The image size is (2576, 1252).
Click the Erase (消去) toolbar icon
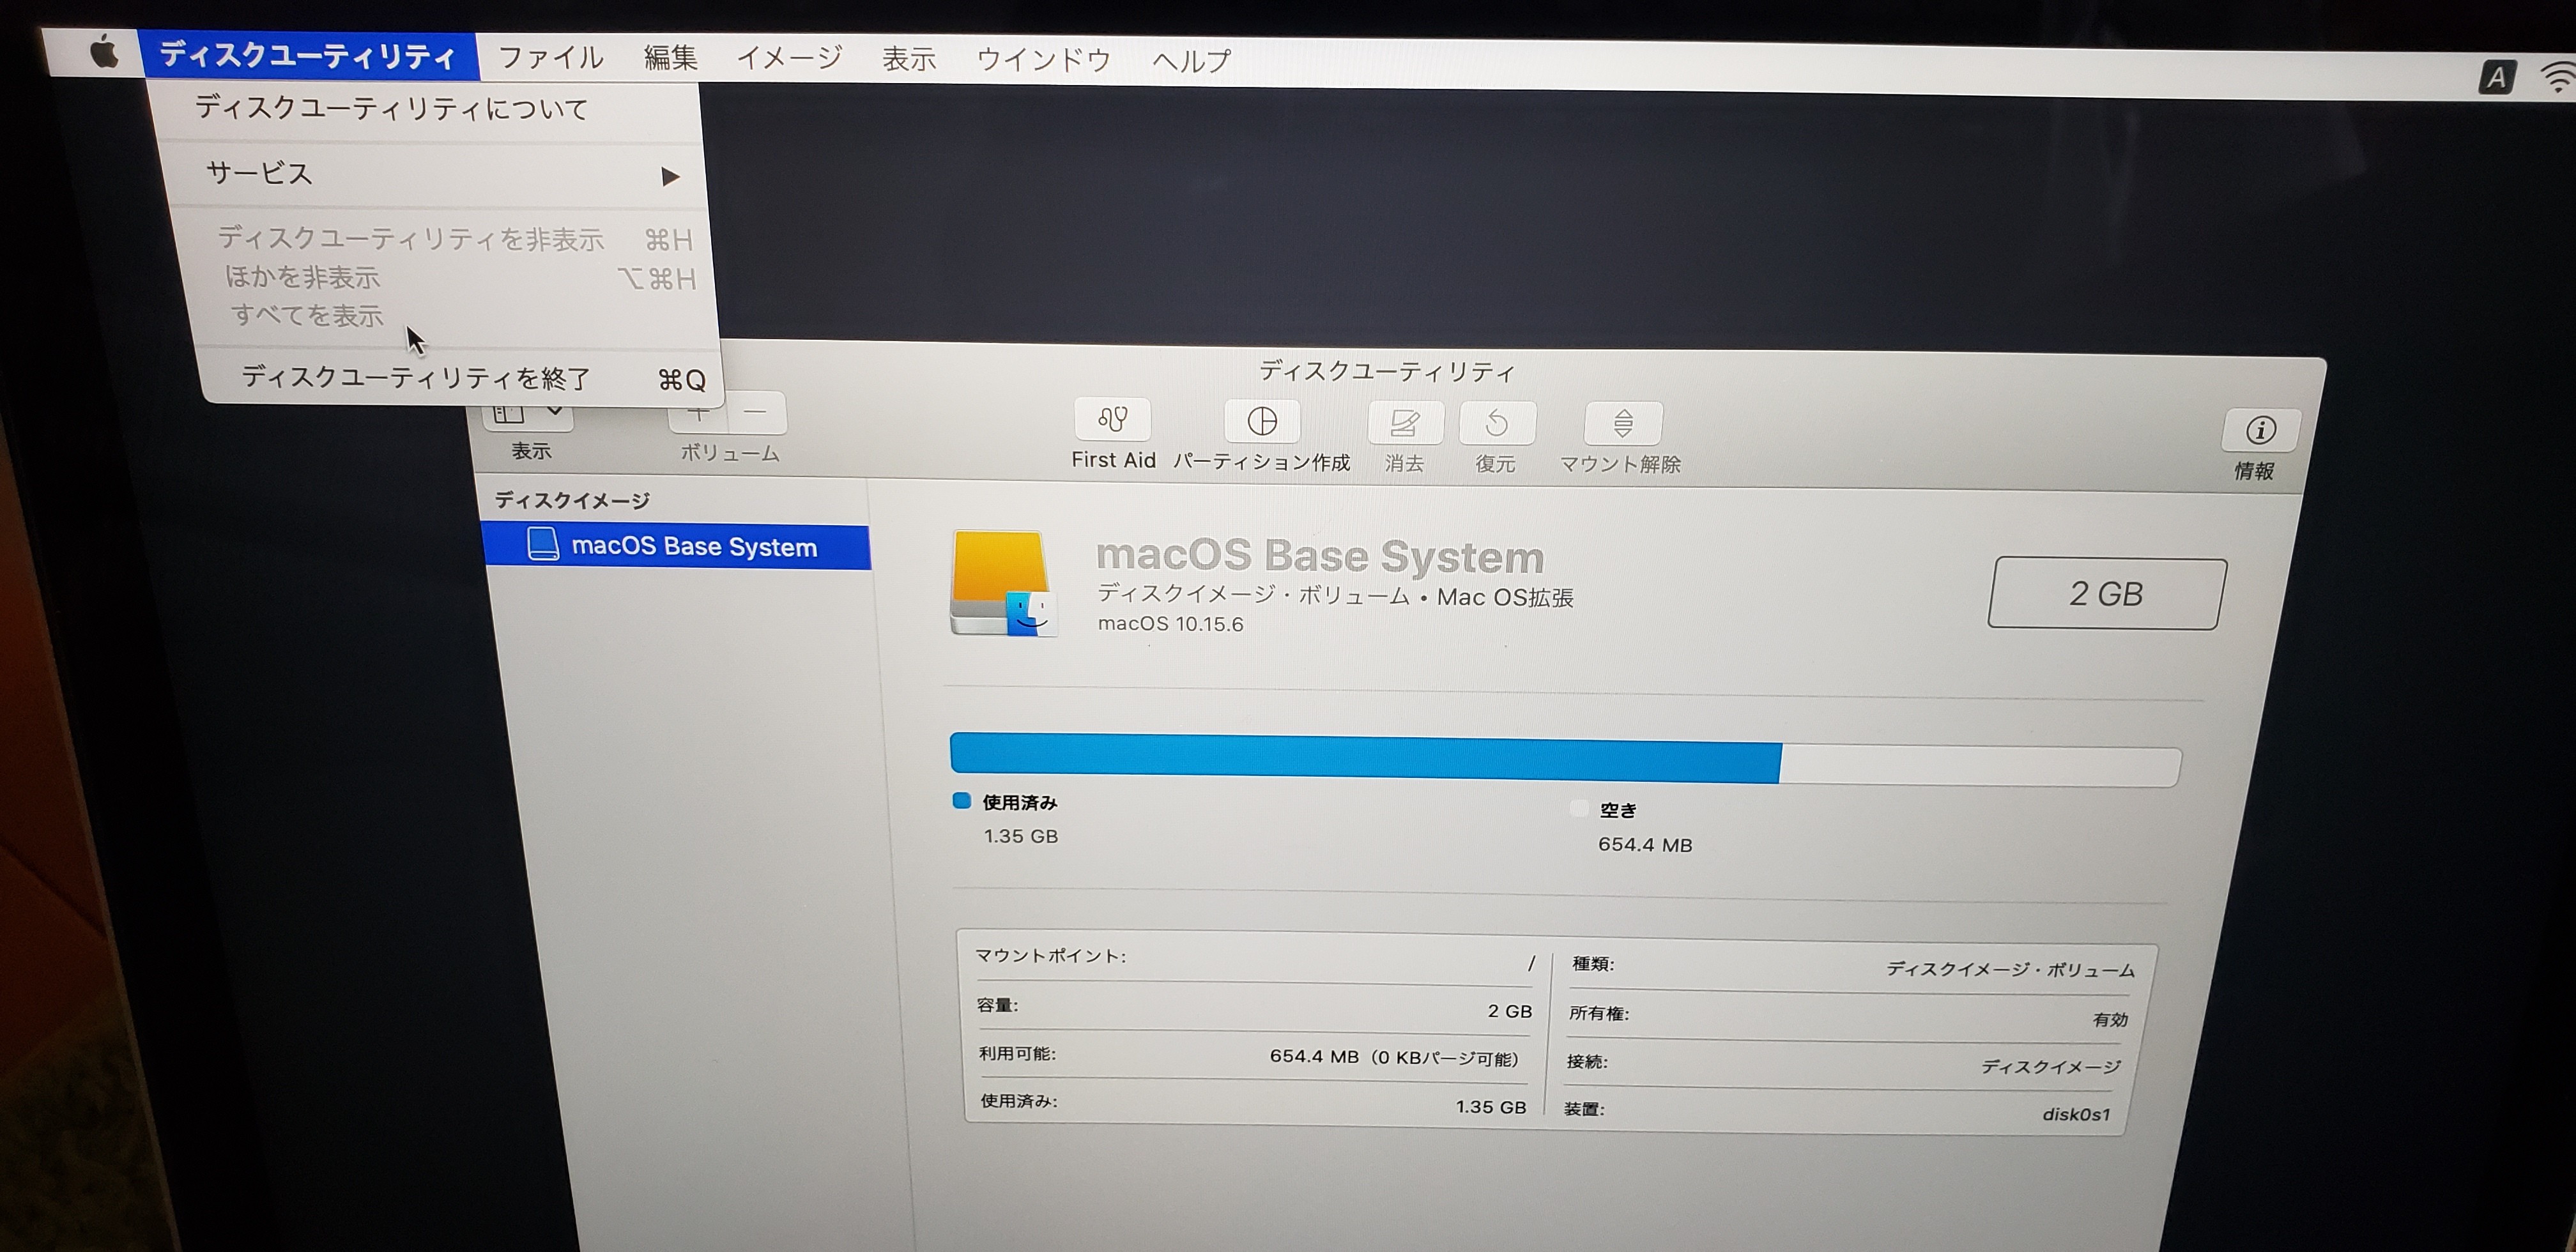coord(1405,424)
